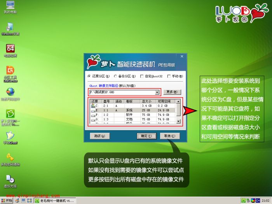Click the G: drive icon in partition list

coord(93,120)
